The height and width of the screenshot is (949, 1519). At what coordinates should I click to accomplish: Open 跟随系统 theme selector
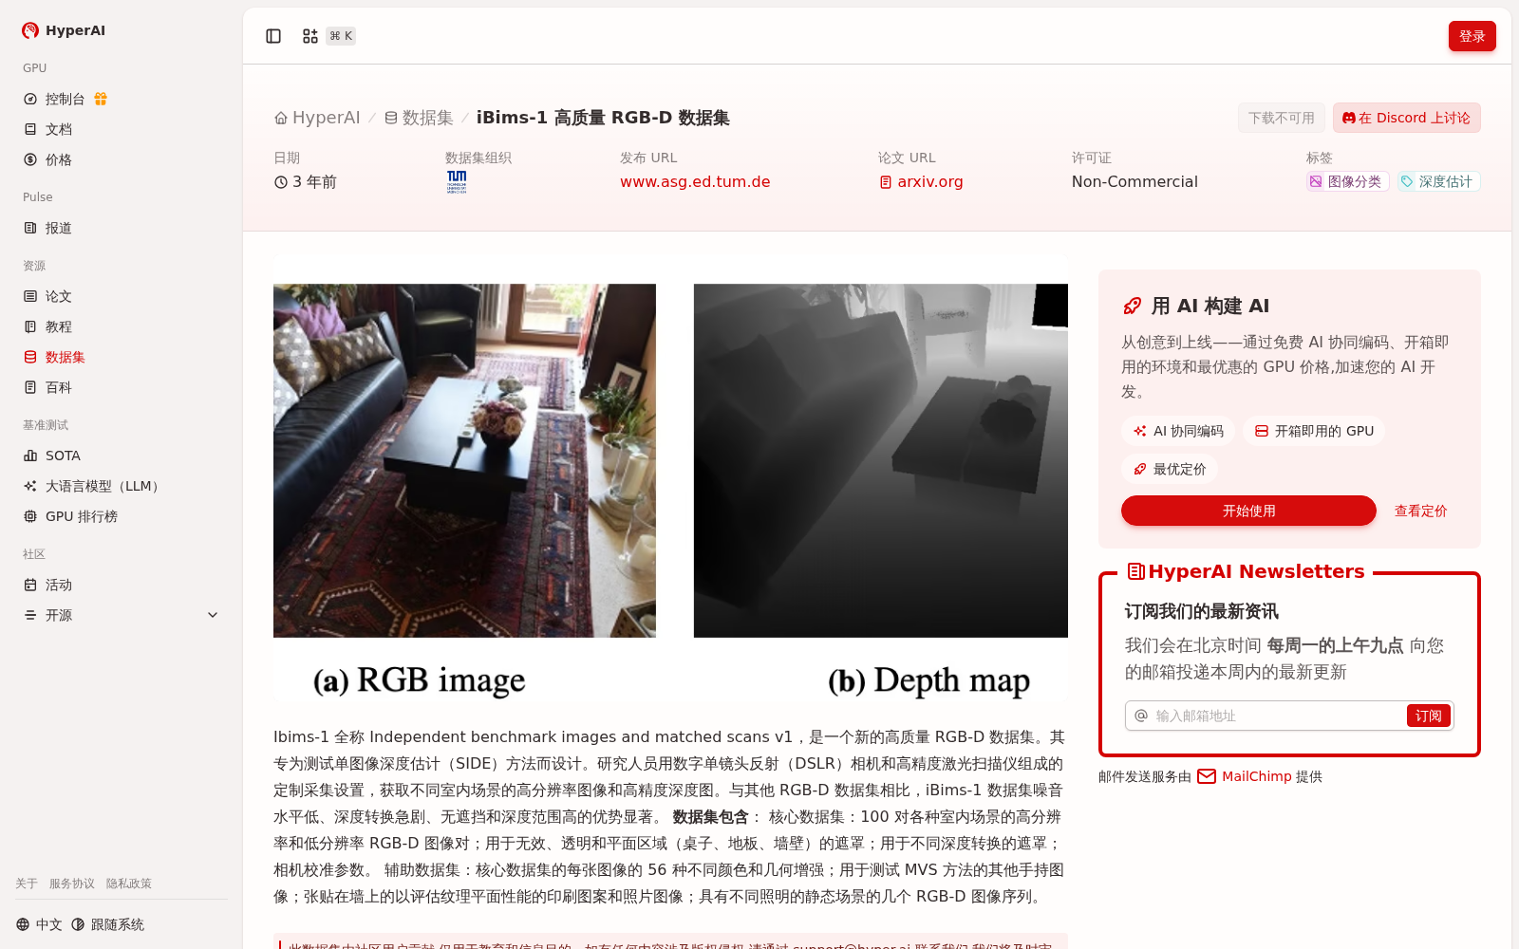coord(107,924)
